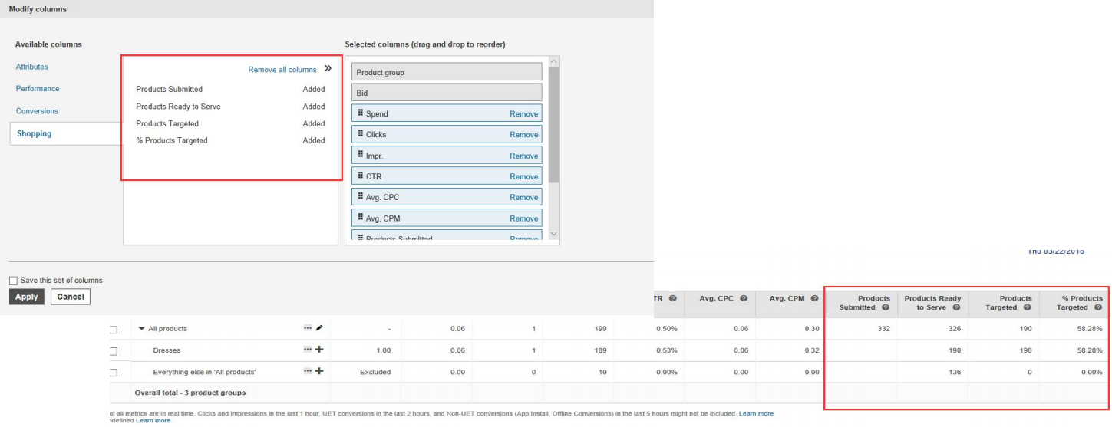1112x427 pixels.
Task: Click the help icon on Products Submitted header
Action: click(x=886, y=307)
